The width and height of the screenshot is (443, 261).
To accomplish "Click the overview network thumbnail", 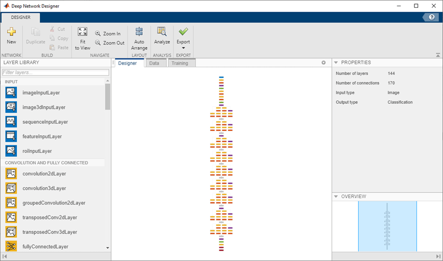I will point(387,226).
